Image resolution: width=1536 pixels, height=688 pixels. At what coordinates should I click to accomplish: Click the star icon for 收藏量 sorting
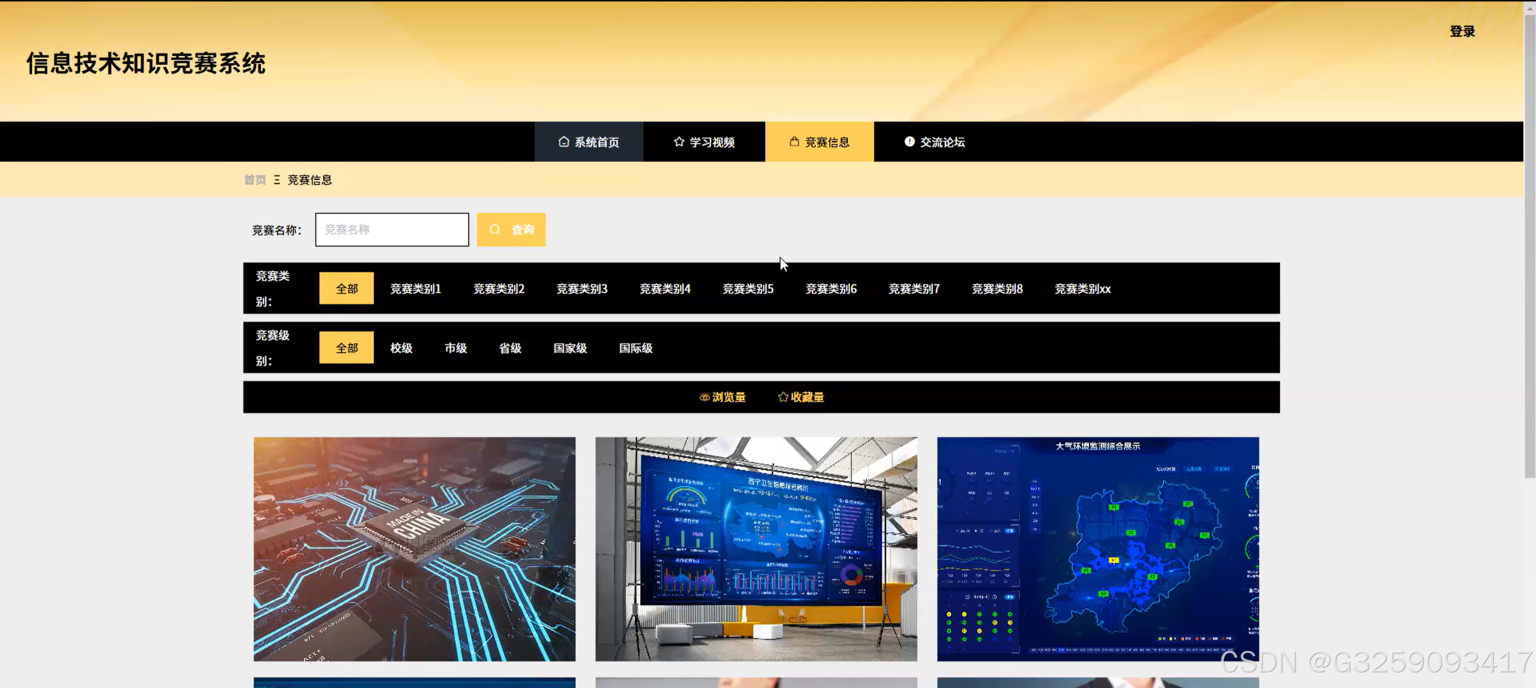[x=783, y=397]
